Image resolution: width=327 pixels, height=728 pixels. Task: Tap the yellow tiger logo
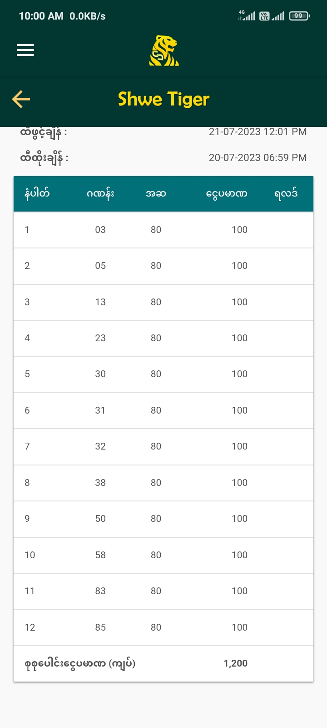(164, 51)
